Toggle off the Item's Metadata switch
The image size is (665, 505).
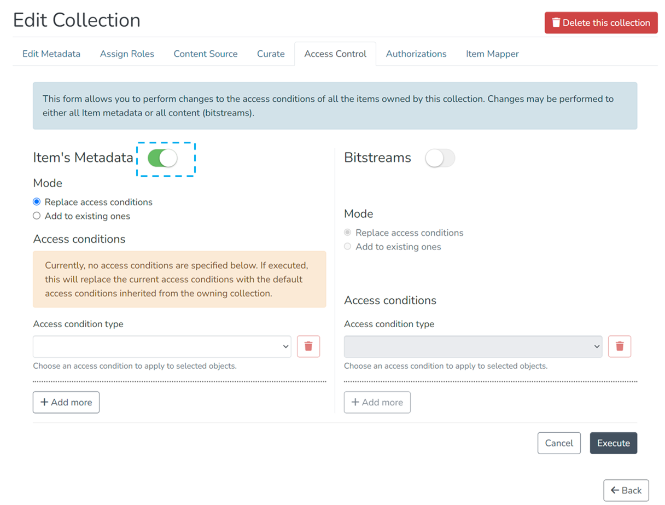tap(163, 159)
